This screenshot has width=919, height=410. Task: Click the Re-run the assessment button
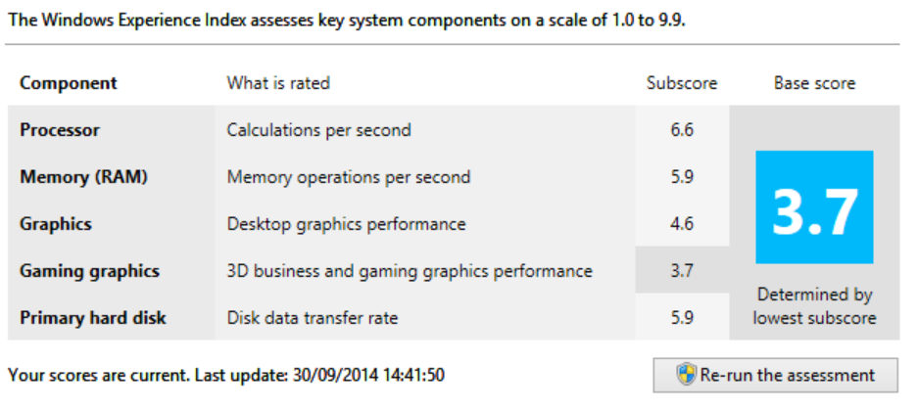(775, 375)
